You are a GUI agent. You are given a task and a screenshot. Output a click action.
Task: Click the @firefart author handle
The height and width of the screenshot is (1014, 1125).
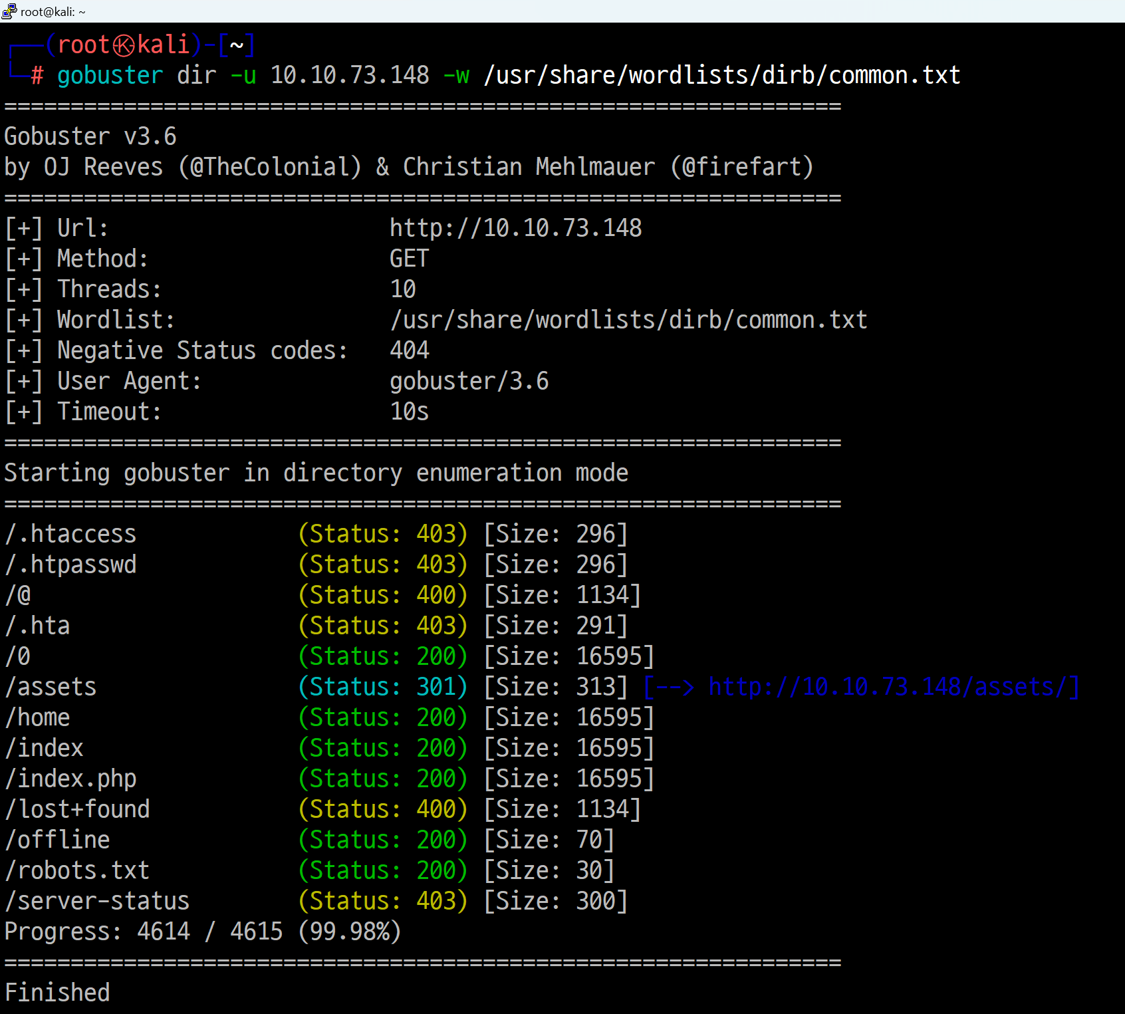(742, 166)
